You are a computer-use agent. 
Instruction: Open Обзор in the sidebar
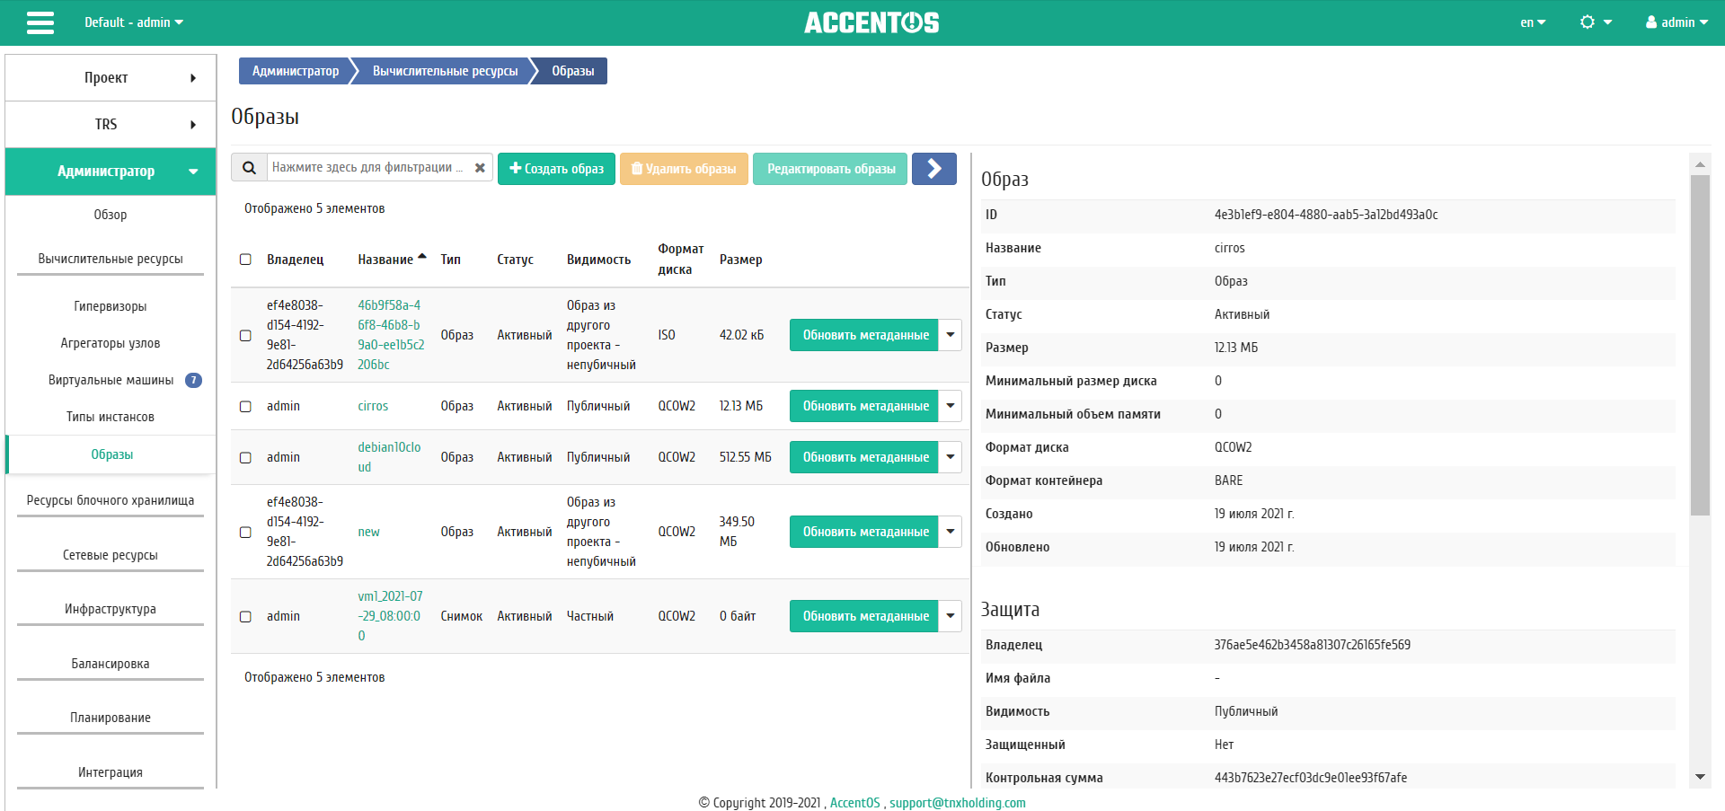click(111, 215)
